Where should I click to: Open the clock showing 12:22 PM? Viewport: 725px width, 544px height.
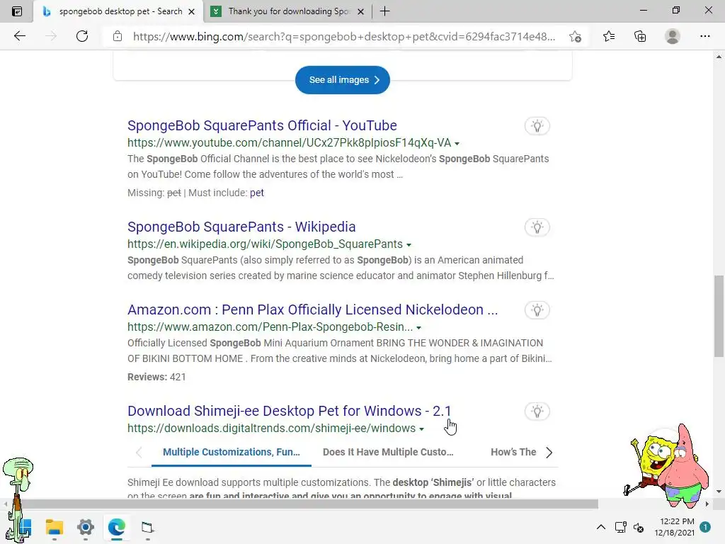click(675, 527)
